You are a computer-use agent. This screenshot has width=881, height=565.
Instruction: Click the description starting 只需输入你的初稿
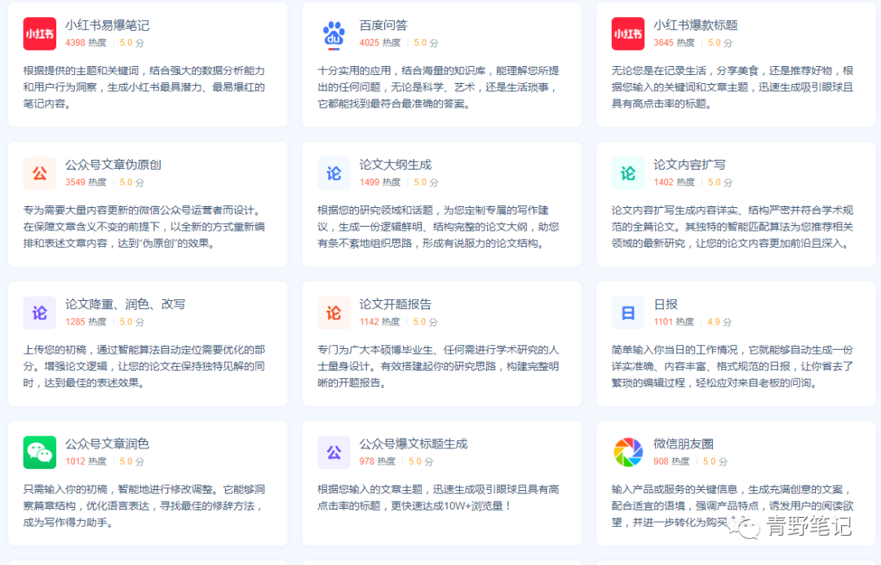pos(144,505)
